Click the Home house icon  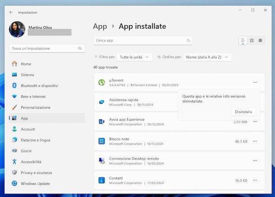14,64
